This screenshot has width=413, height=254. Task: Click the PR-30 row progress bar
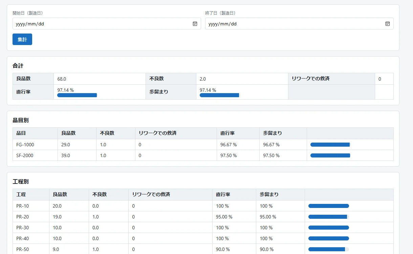pyautogui.click(x=329, y=228)
